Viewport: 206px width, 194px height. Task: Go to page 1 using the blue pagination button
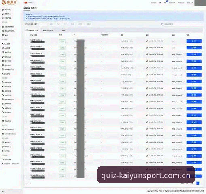(198, 183)
